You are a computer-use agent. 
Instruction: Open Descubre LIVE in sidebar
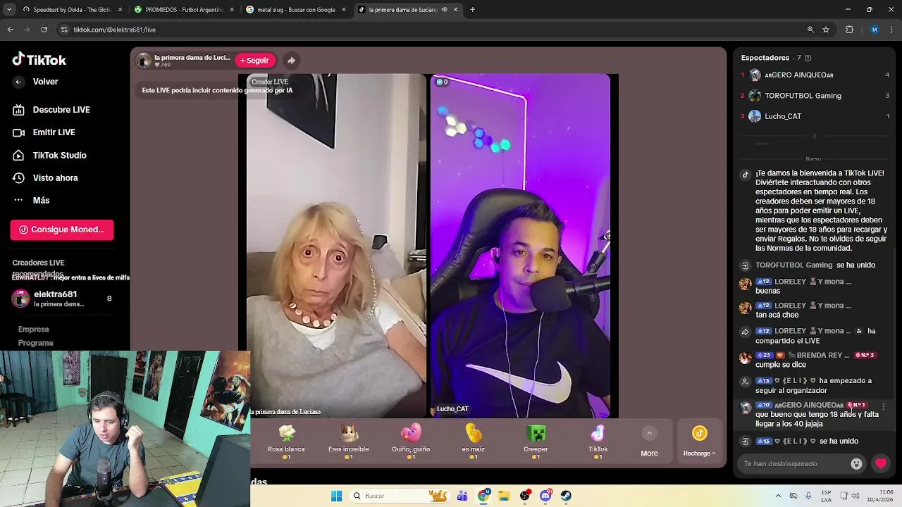tap(61, 110)
